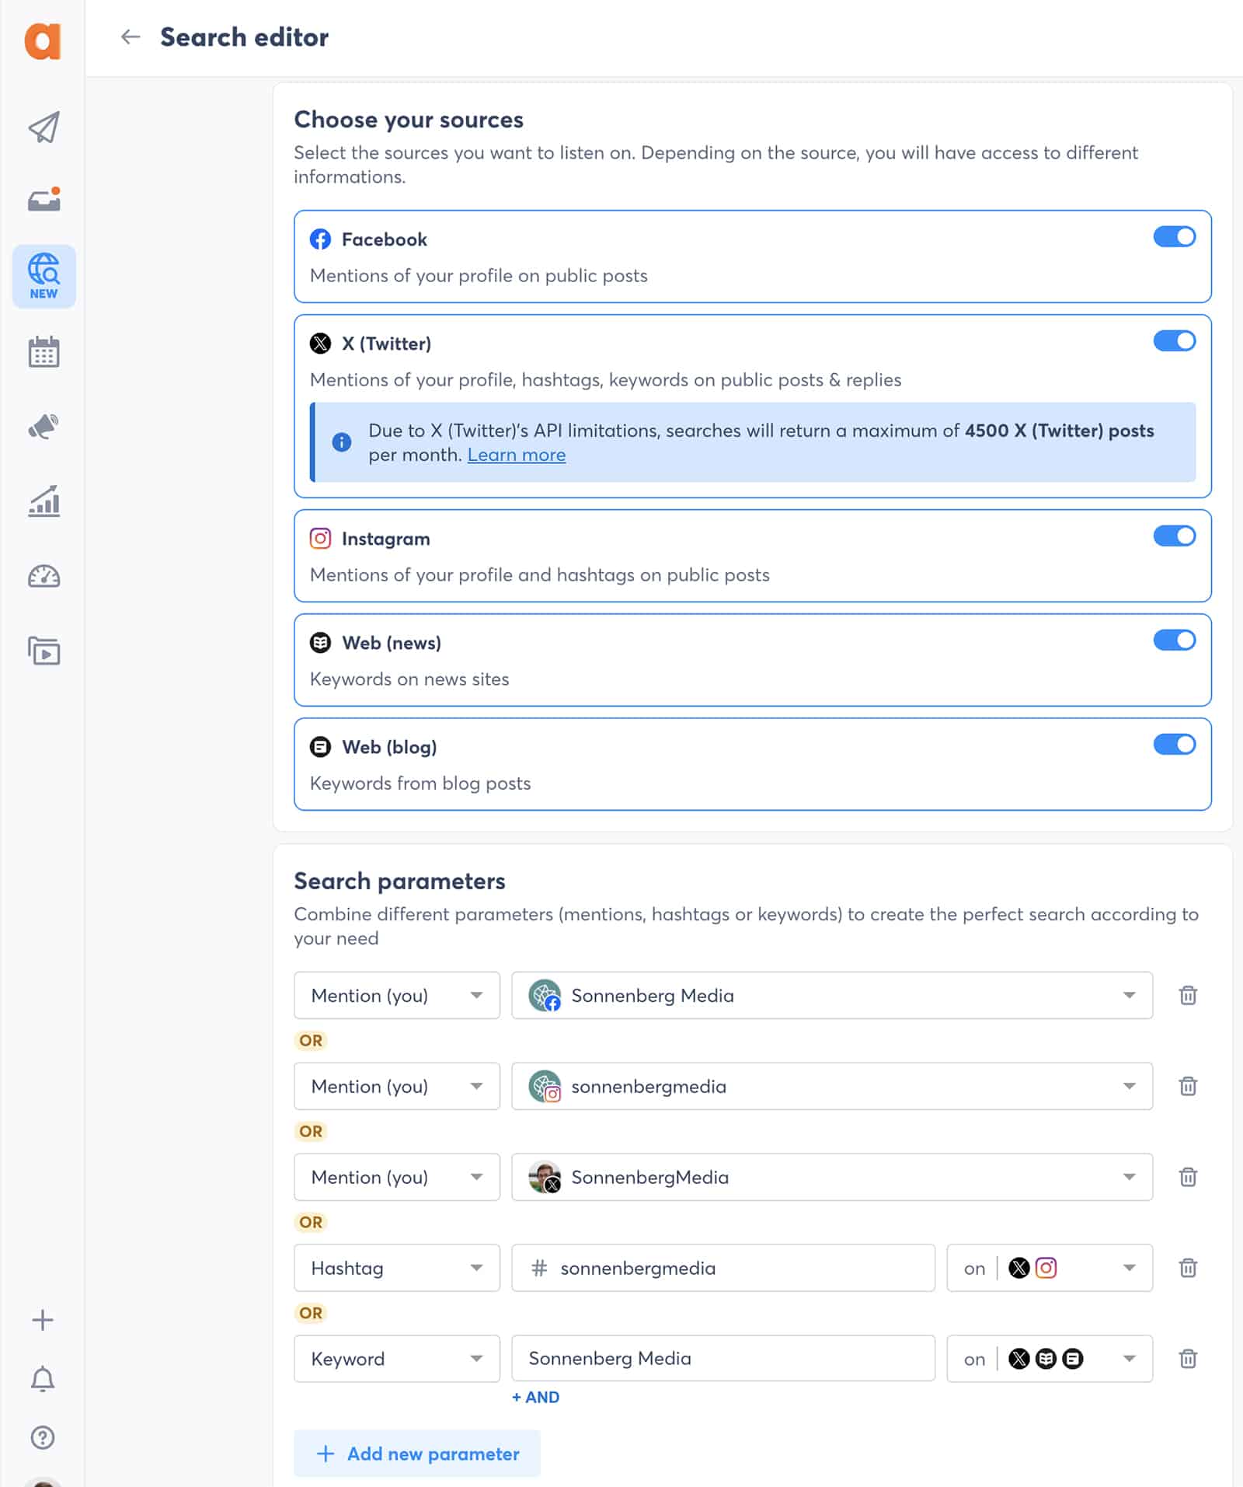Viewport: 1243px width, 1487px height.
Task: Click the user avatar at sidebar bottom
Action: tap(44, 1481)
